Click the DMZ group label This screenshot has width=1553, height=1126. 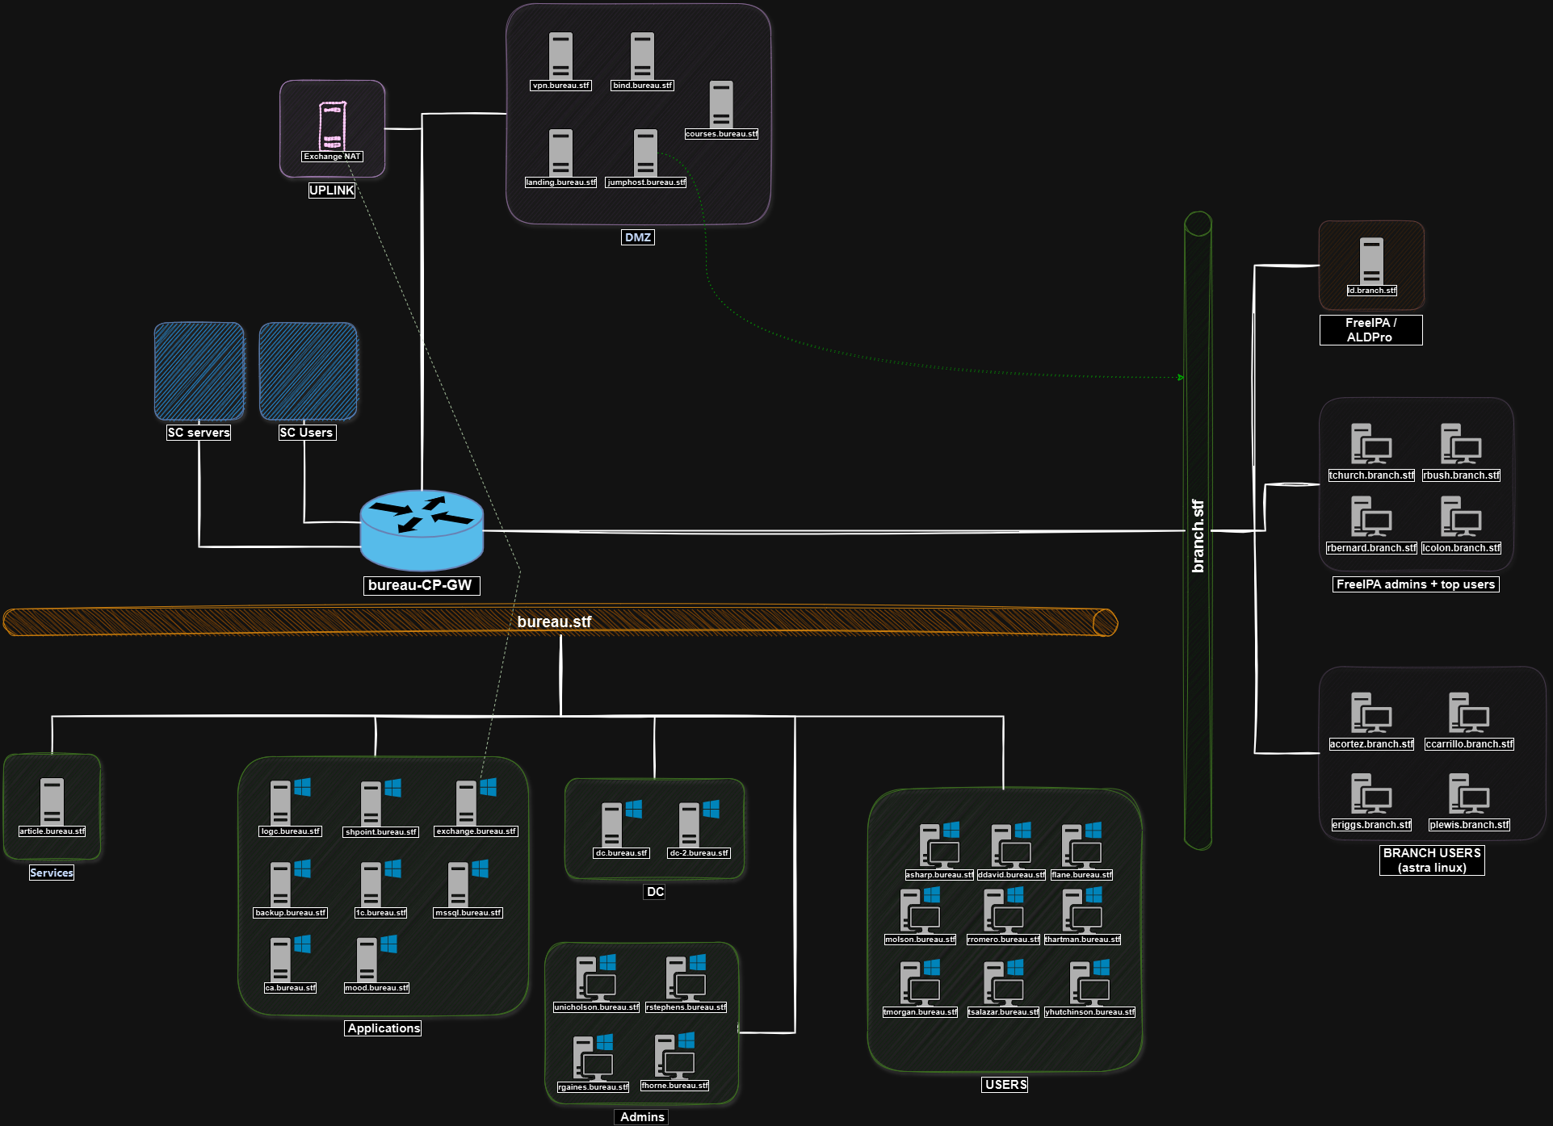637,237
